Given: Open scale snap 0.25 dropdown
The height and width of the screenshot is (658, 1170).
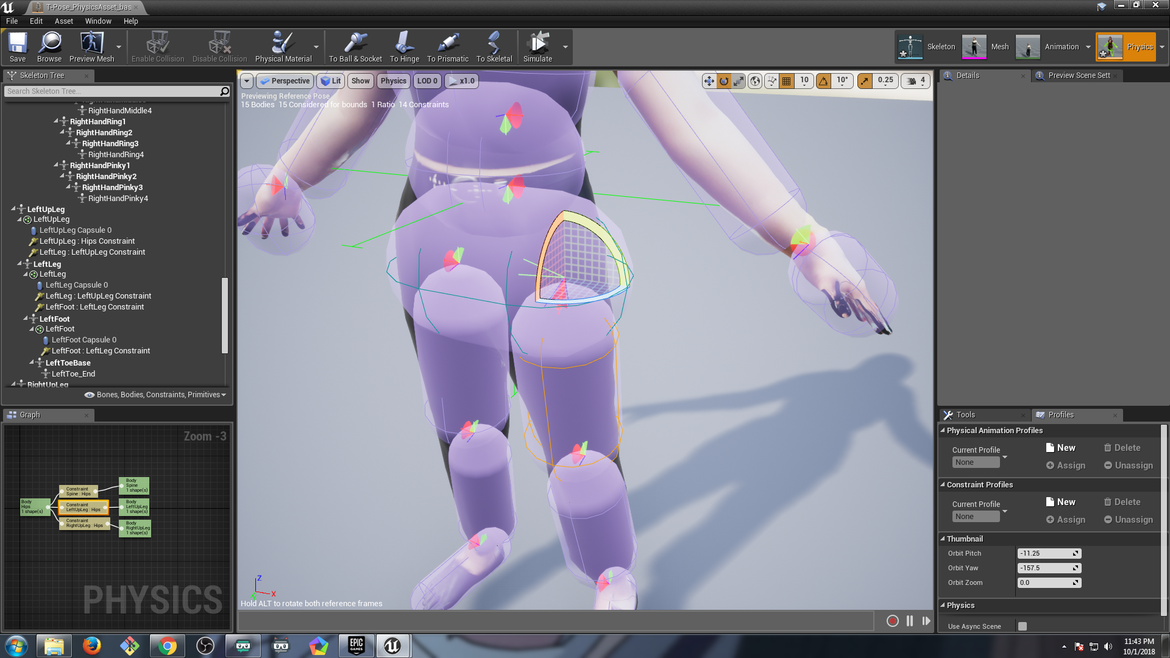Looking at the screenshot, I should coord(885,80).
